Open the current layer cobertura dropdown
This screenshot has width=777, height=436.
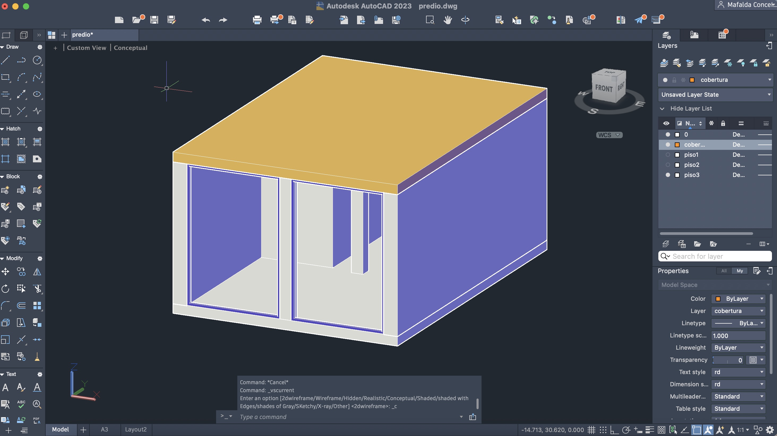pyautogui.click(x=770, y=80)
